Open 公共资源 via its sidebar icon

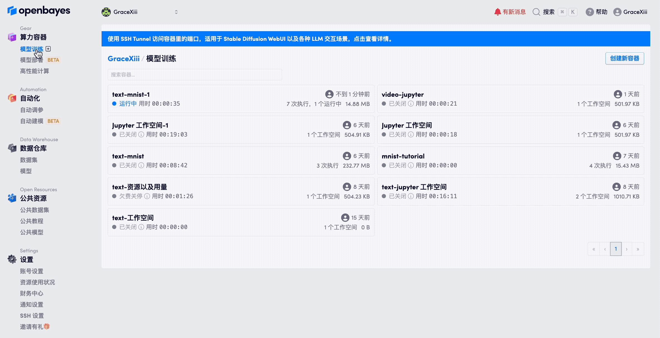[x=12, y=198]
